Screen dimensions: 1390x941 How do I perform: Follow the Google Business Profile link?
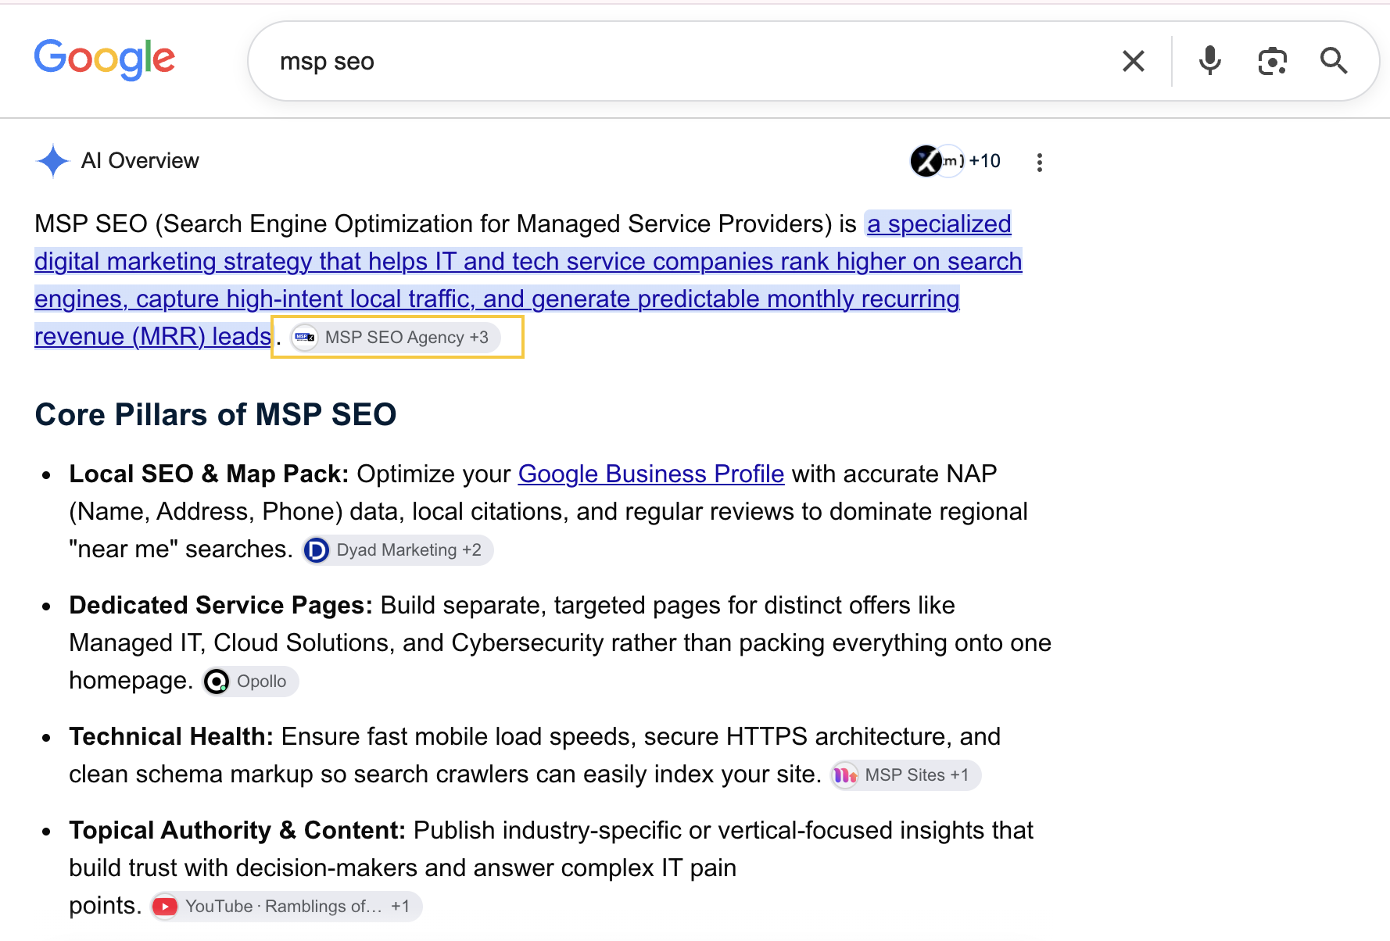click(651, 474)
